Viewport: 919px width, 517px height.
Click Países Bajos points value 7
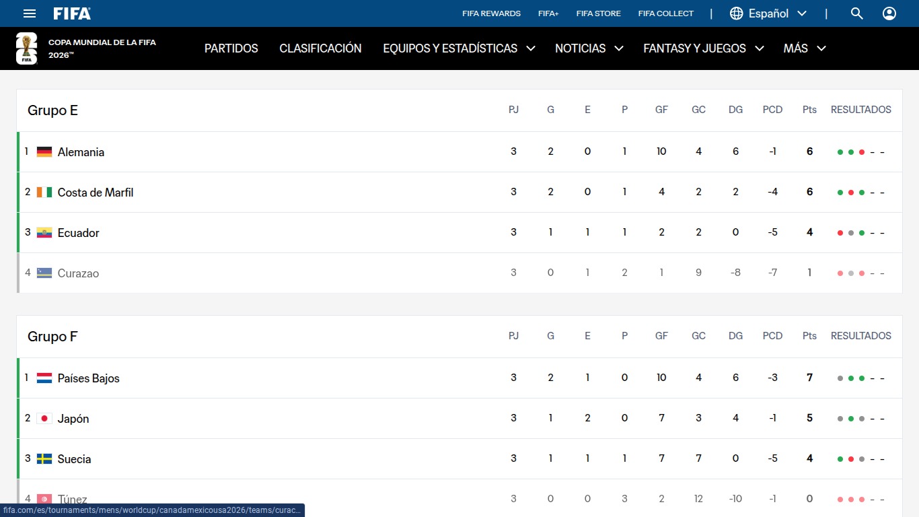(809, 378)
